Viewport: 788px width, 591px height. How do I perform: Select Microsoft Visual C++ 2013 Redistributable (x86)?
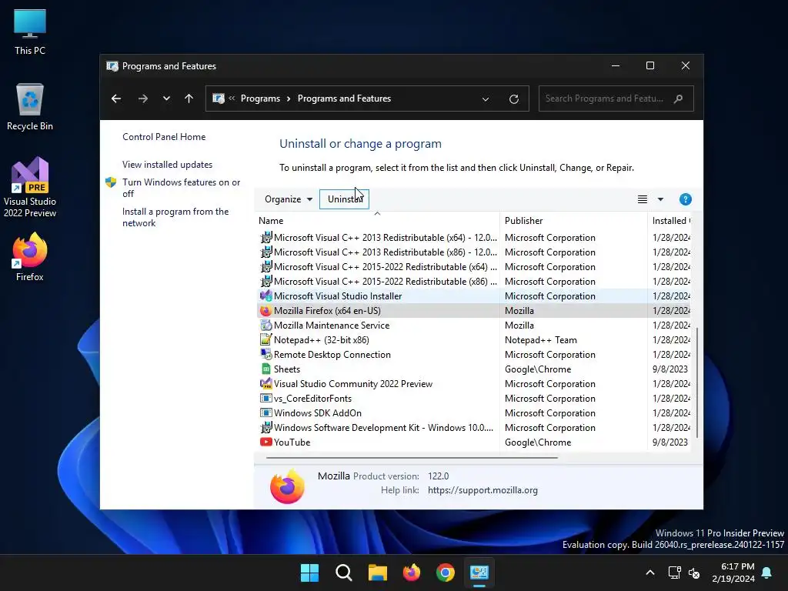474,252
